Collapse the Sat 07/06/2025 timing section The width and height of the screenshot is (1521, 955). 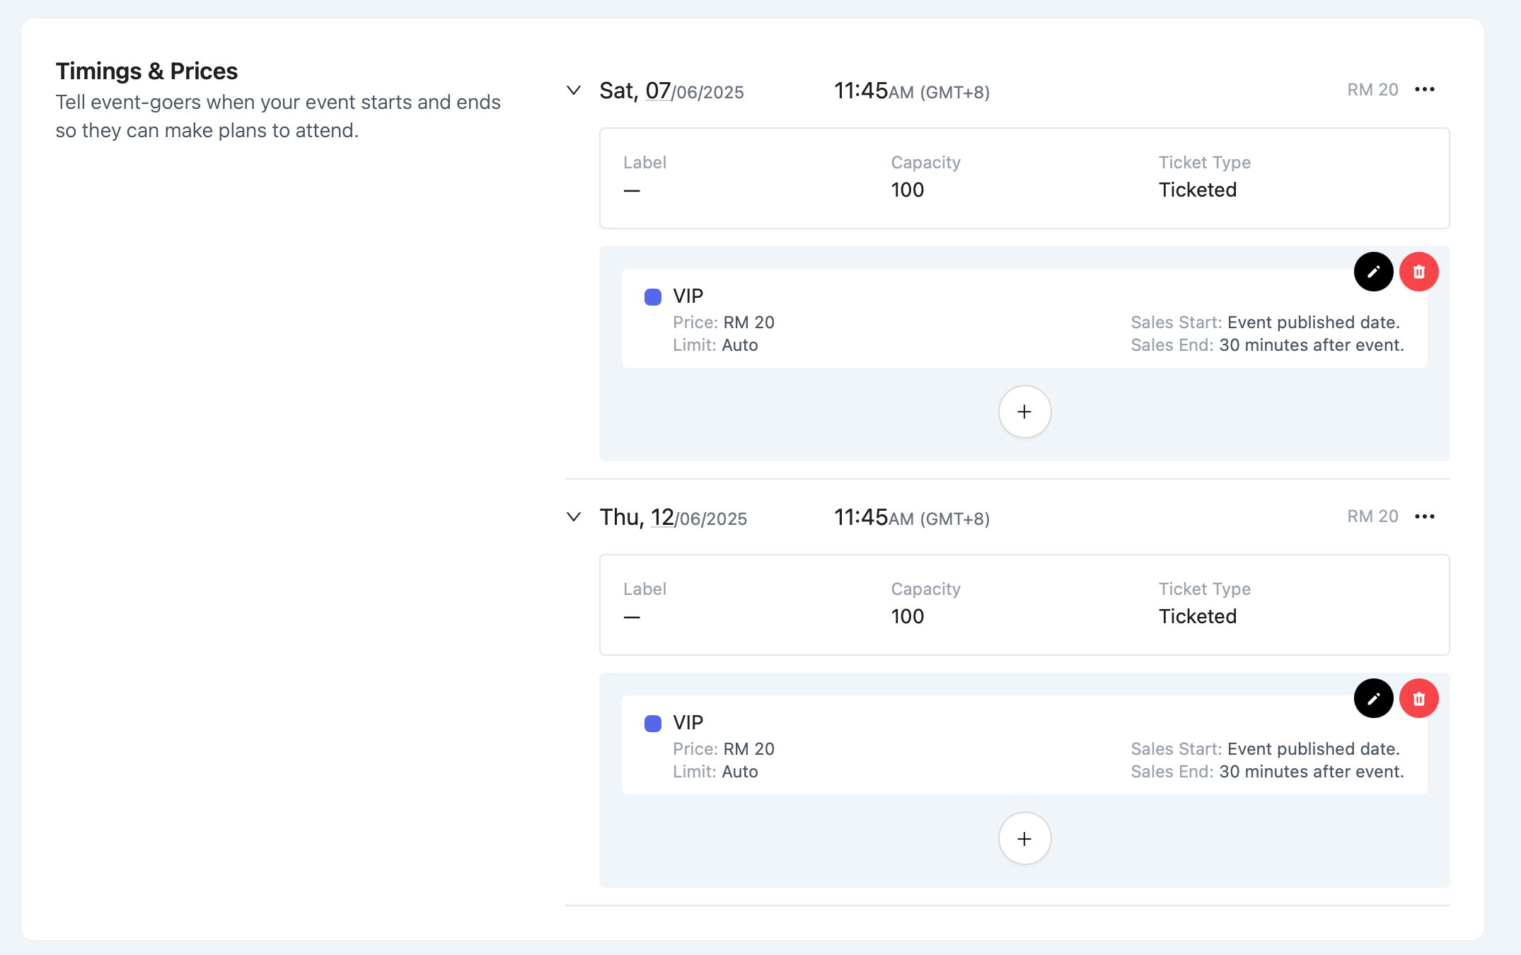tap(574, 91)
